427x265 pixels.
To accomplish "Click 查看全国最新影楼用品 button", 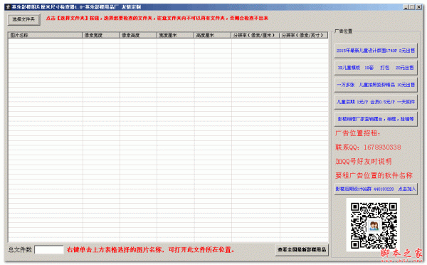I will point(302,249).
